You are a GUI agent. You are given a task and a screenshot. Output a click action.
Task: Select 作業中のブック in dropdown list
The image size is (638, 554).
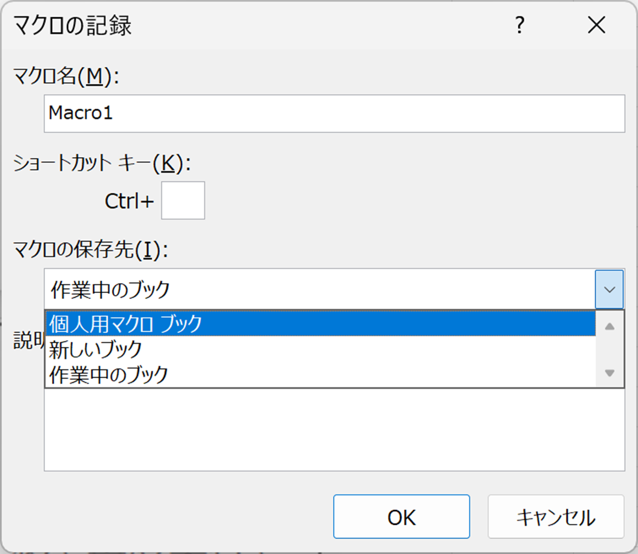pyautogui.click(x=320, y=374)
